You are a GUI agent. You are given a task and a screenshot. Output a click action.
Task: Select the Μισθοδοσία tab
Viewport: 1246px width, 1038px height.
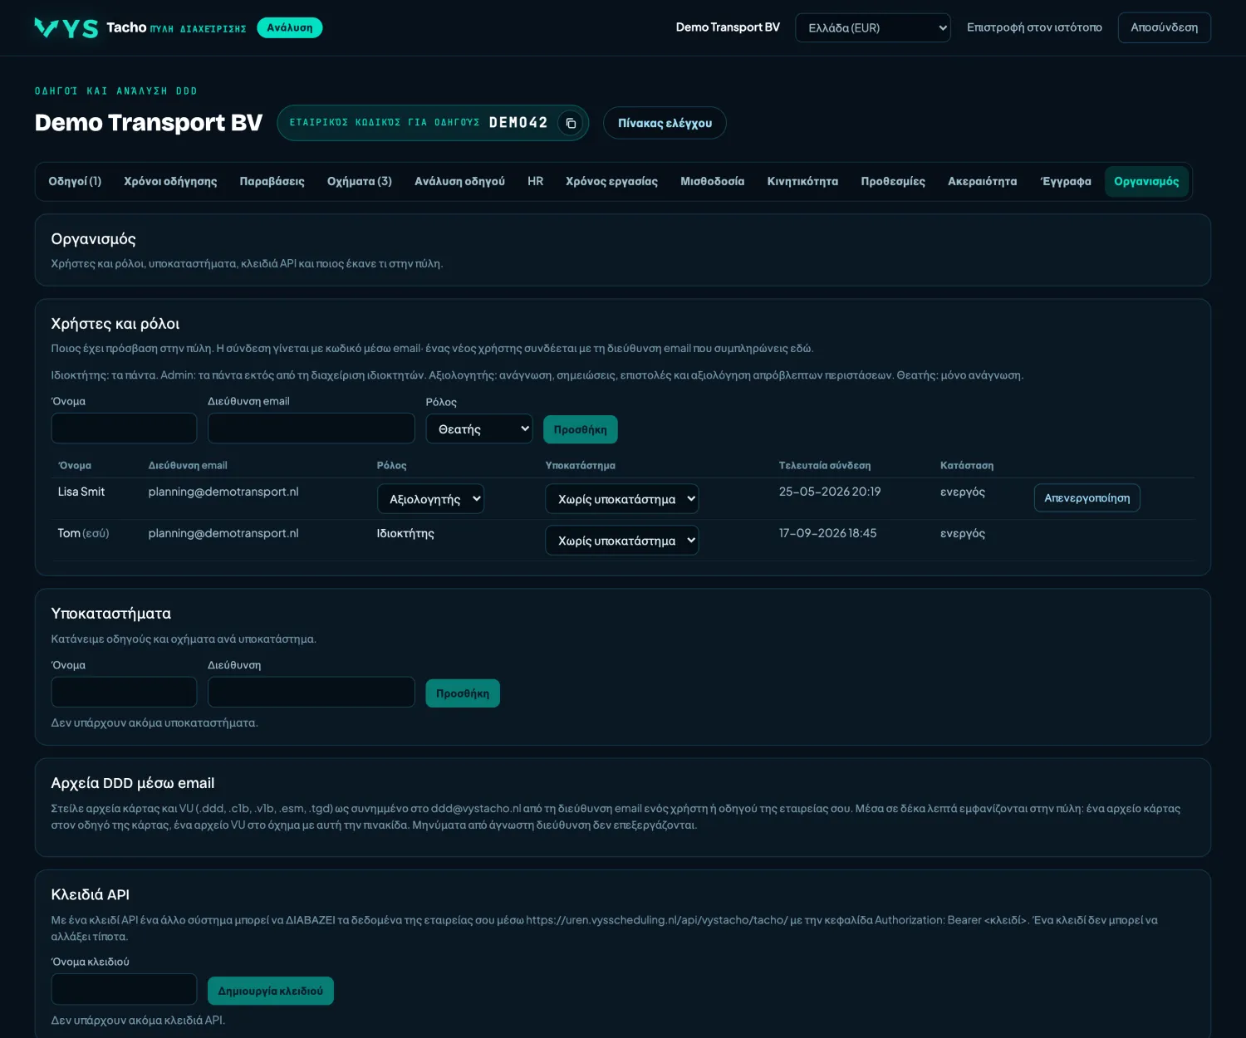pyautogui.click(x=712, y=181)
